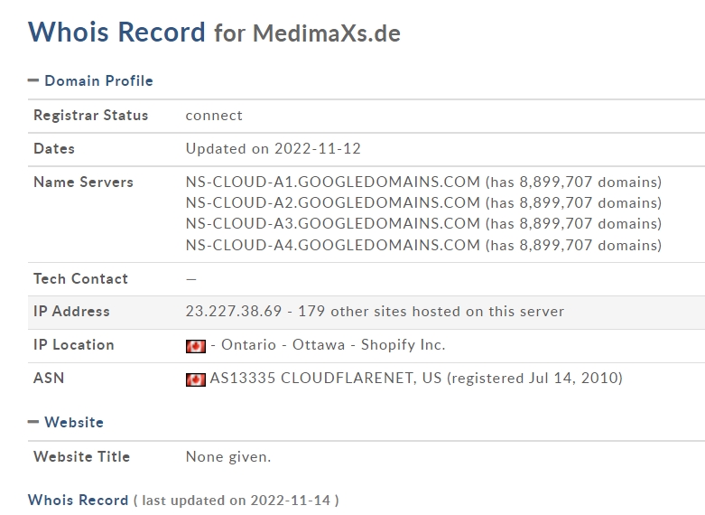Screen dimensions: 705x515
Task: Collapse the Domain Profile section
Action: pyautogui.click(x=33, y=81)
